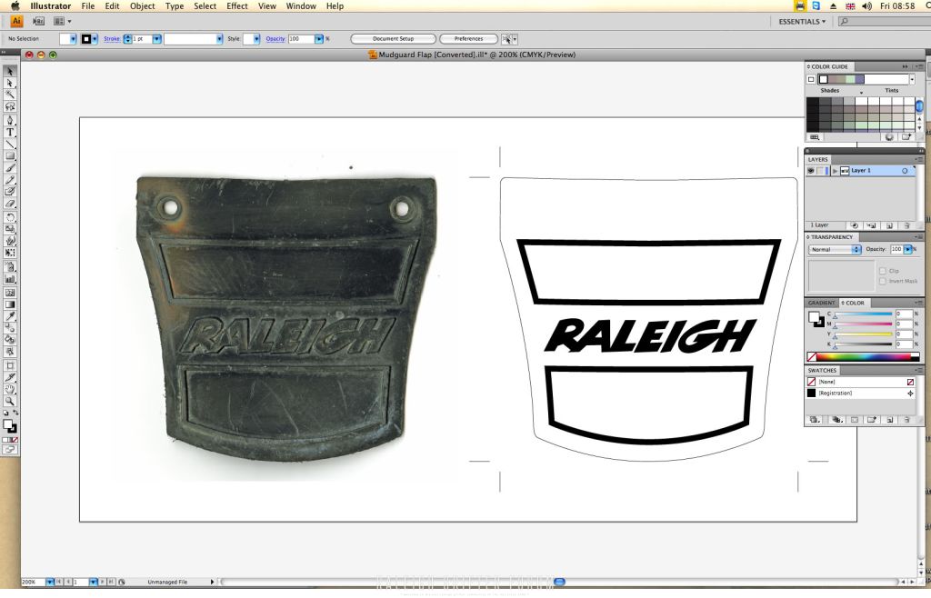The height and width of the screenshot is (598, 931).
Task: Click the SWATCHES panel tab
Action: pos(822,371)
